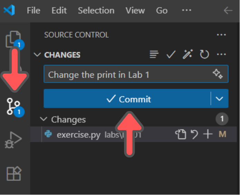
Task: Click the view as tree/list icon
Action: click(154, 54)
